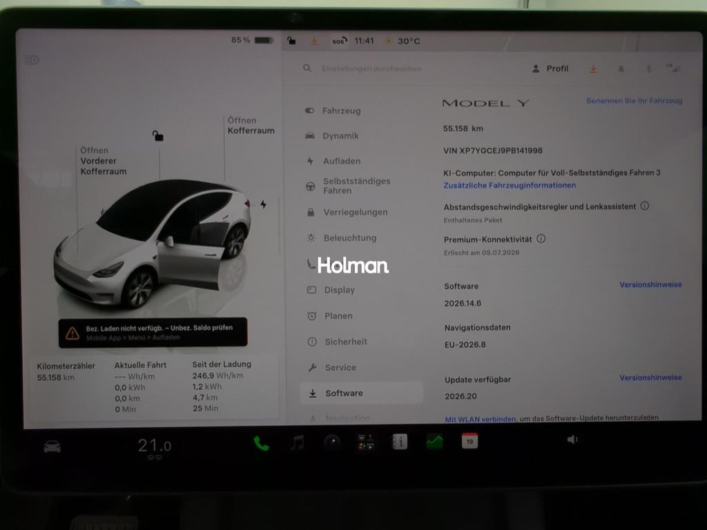Open the music app icon

click(298, 443)
